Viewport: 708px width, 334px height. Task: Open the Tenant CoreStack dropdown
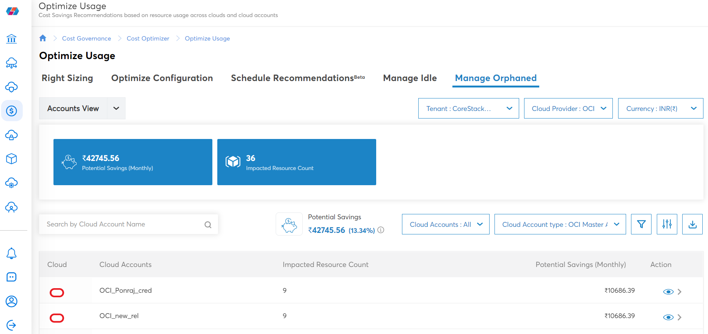click(x=468, y=108)
